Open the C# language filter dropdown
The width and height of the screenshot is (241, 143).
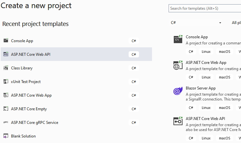point(196,23)
